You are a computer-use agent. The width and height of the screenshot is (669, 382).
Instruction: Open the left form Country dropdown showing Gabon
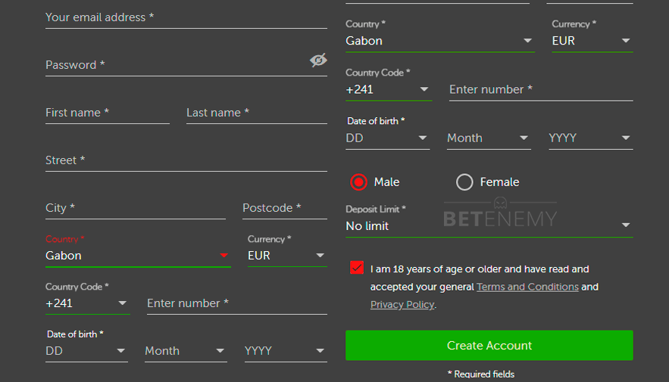tap(138, 256)
